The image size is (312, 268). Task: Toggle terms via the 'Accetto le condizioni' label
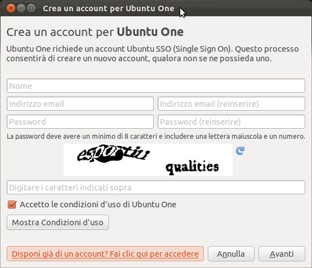(98, 205)
